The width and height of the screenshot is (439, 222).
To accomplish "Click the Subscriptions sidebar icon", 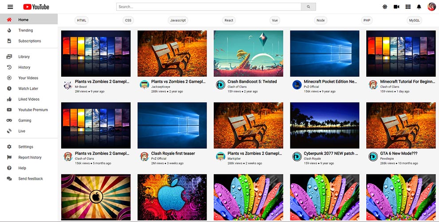I will pos(9,41).
